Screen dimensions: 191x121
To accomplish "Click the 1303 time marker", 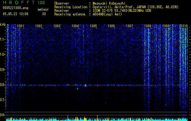I will (57, 26).
